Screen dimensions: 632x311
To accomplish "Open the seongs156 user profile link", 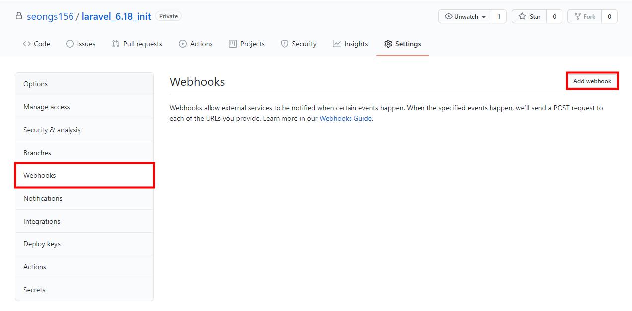I will [x=50, y=16].
